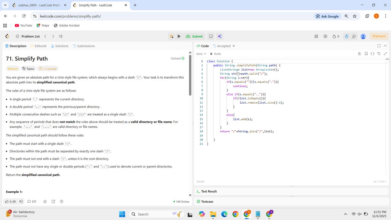The width and height of the screenshot is (391, 220).
Task: Maximize the code panel with fullscreen icon
Action: click(379, 46)
